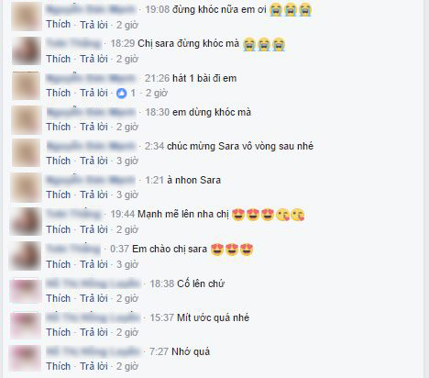Click Thích under 'à nhon Sara' comment
The height and width of the screenshot is (378, 429).
coord(59,195)
